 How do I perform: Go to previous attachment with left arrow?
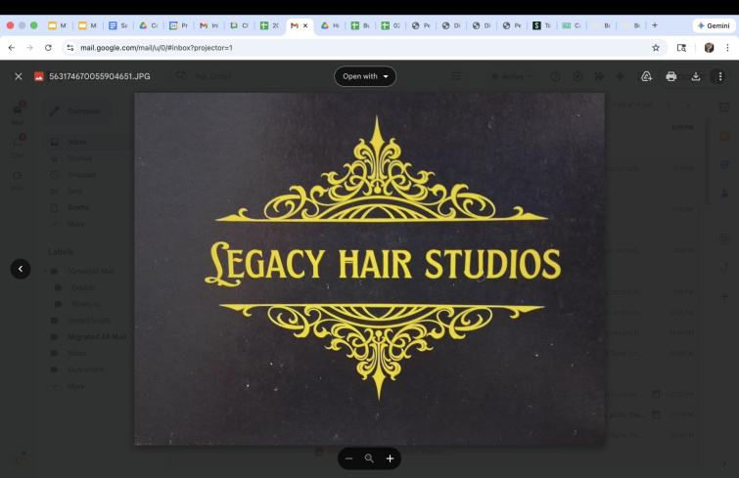[21, 269]
